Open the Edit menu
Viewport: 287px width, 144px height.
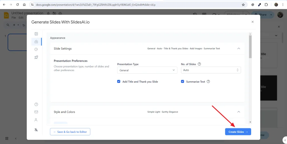21,18
